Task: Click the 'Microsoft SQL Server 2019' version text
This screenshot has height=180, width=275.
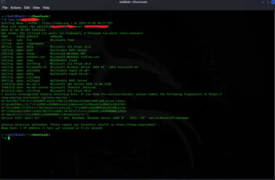Action: [x=81, y=84]
